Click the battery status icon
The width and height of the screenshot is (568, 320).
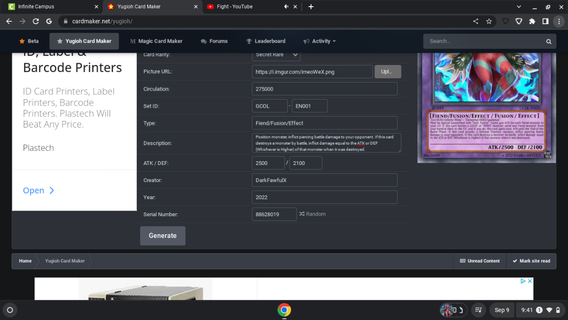pos(558,310)
